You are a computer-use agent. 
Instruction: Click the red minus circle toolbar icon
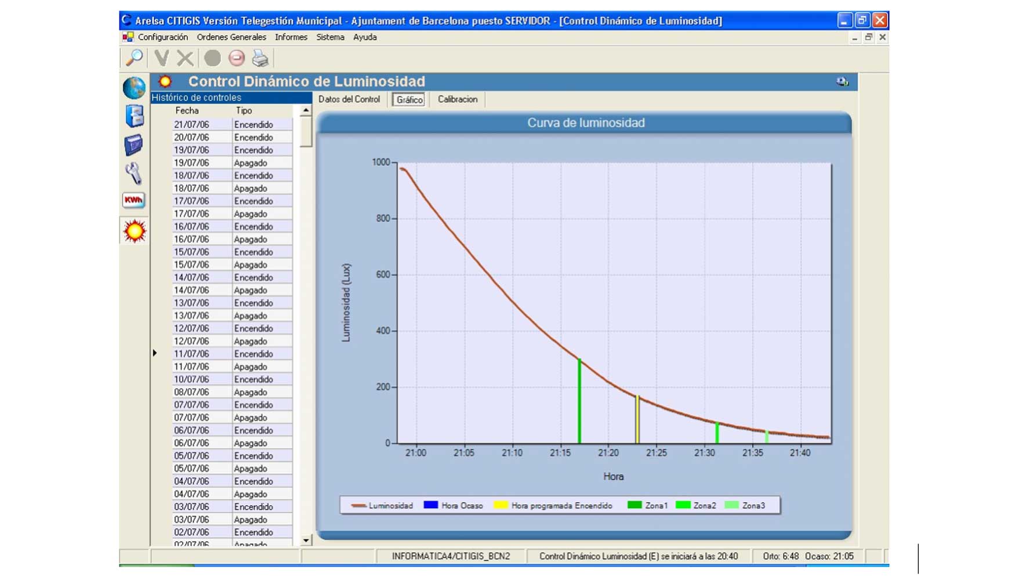[237, 58]
